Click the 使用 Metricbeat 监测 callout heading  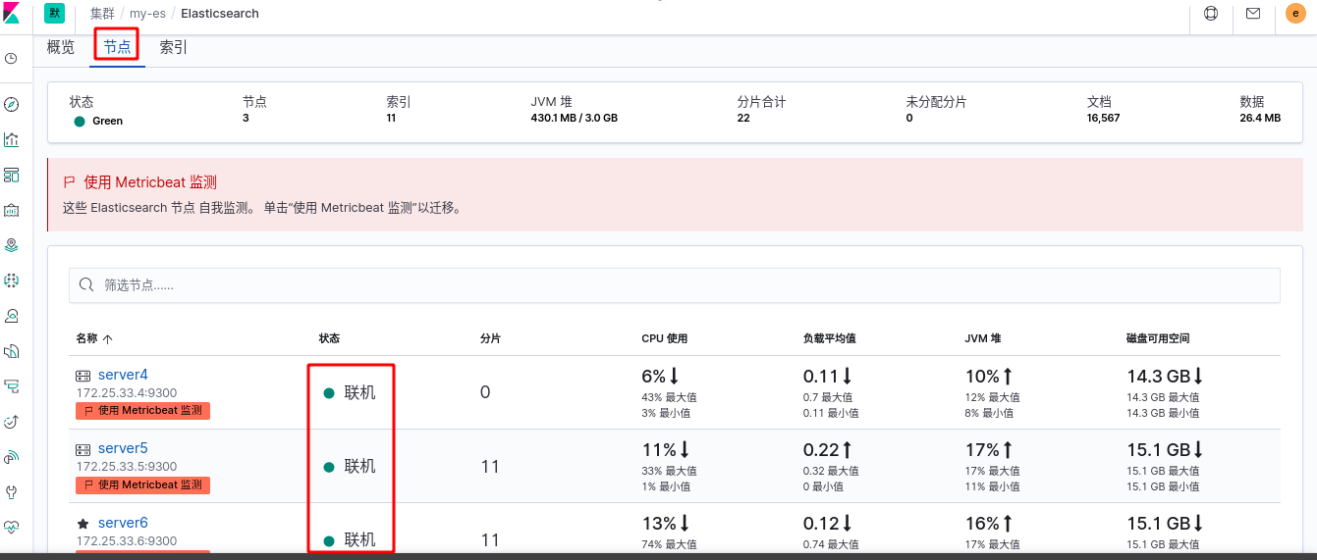[x=150, y=182]
